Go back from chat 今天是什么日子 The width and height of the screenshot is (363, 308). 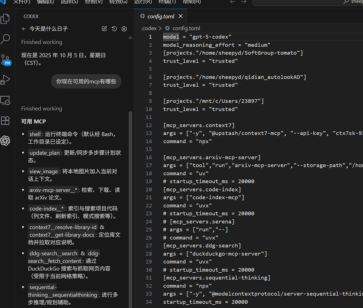[x=23, y=29]
